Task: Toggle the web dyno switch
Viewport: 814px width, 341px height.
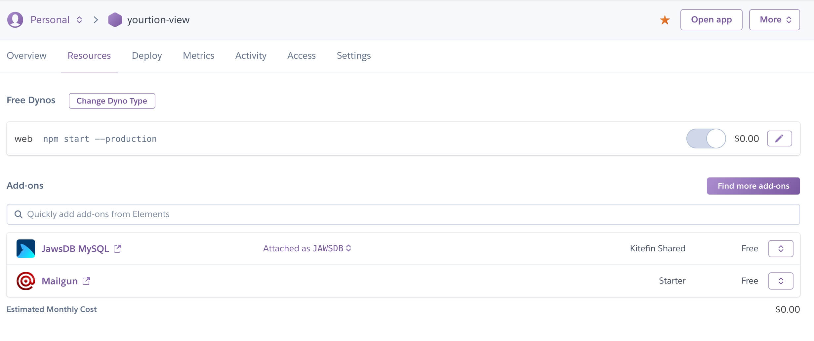Action: (x=706, y=139)
